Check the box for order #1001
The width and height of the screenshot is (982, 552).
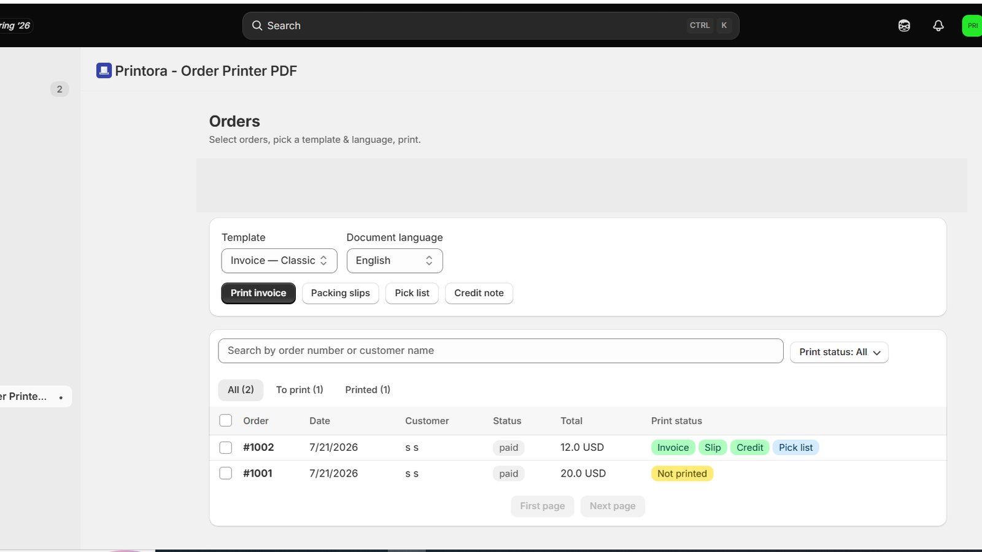coord(226,473)
